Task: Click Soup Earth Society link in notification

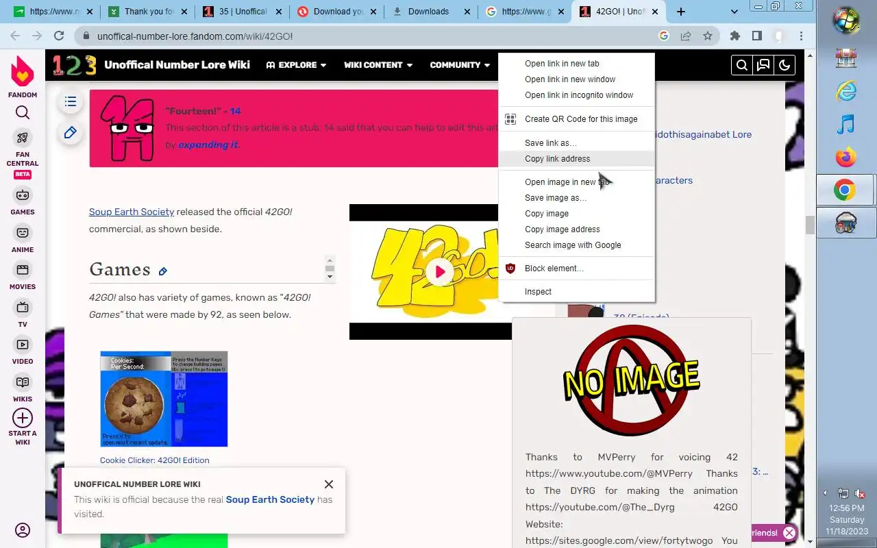Action: click(270, 499)
